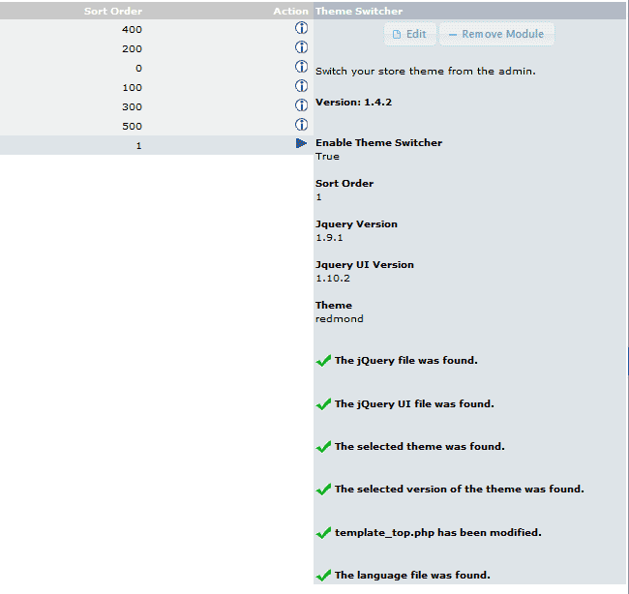This screenshot has width=629, height=594.
Task: Click the Jquery UI Version label
Action: [x=365, y=265]
